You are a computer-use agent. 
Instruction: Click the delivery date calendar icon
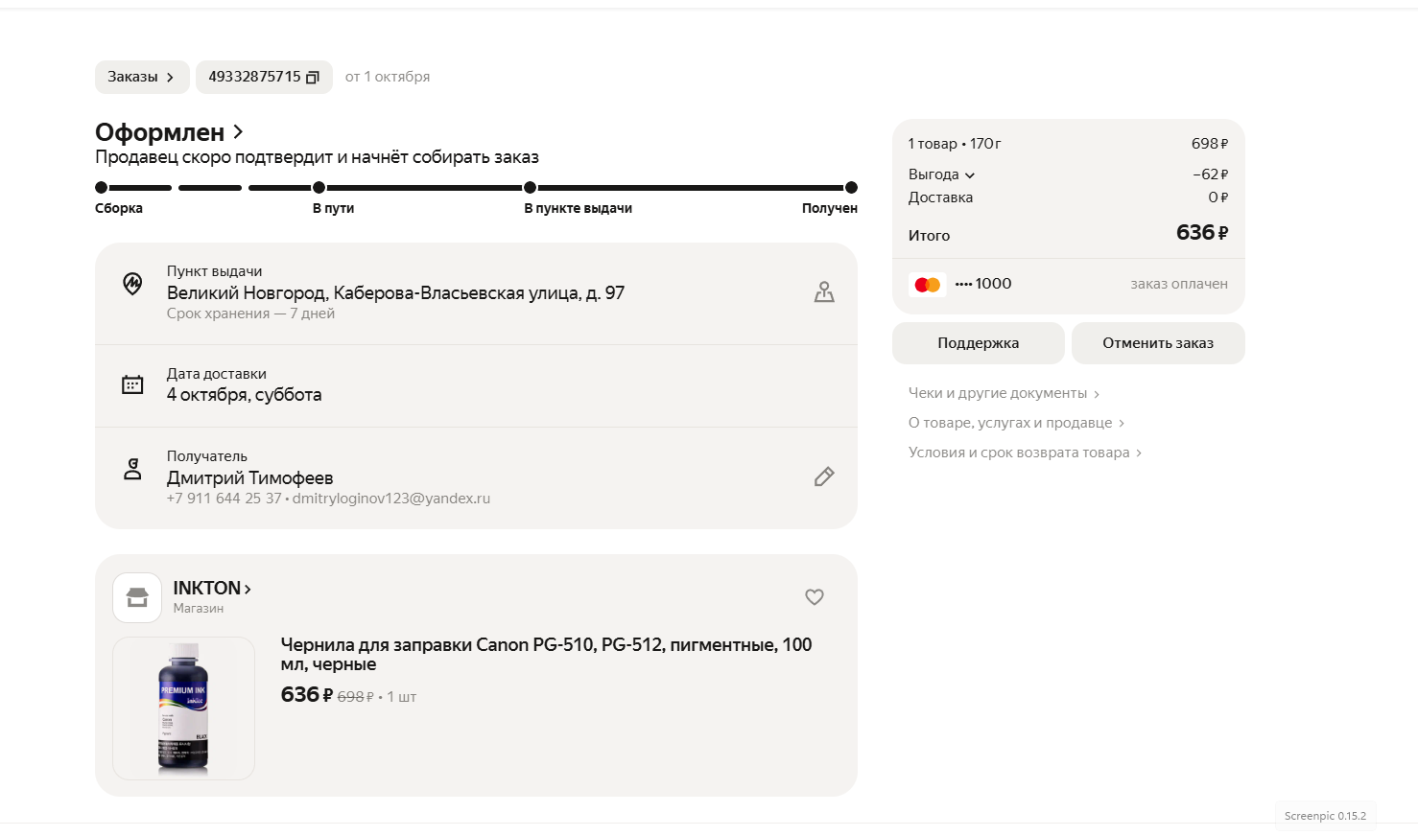tap(132, 384)
